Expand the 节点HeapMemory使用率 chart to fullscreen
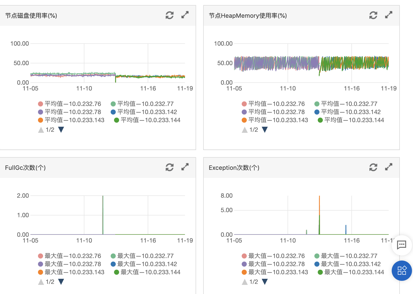 point(389,15)
